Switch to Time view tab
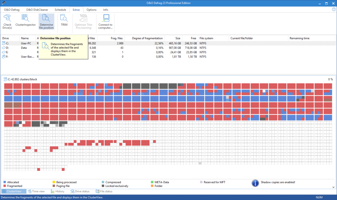Screen dimensions: 337x200 click(x=36, y=191)
